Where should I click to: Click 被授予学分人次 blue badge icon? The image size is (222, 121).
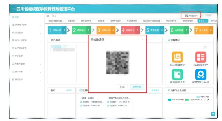[x=201, y=75]
